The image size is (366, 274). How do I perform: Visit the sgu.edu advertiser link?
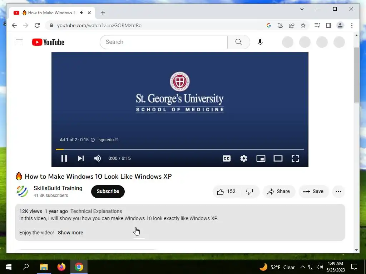(108, 140)
